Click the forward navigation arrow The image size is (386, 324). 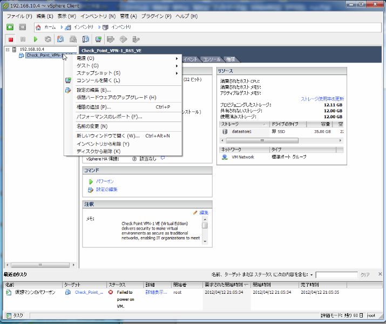pyautogui.click(x=22, y=27)
